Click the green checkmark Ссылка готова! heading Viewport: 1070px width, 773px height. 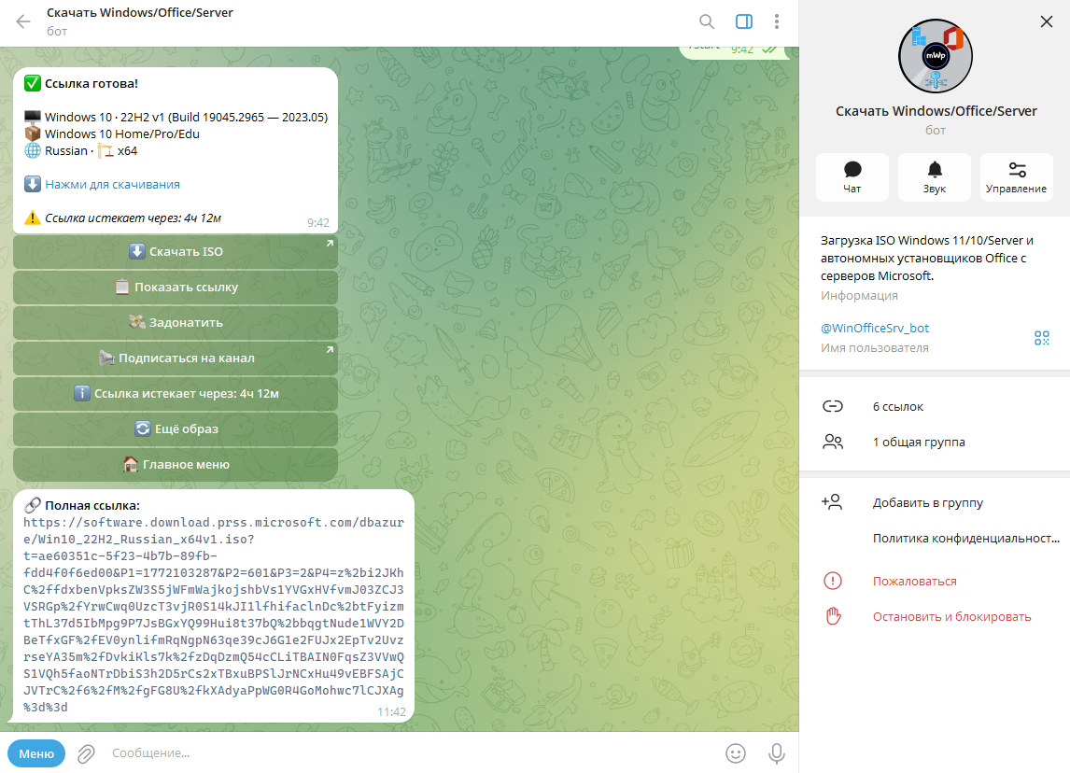point(81,84)
